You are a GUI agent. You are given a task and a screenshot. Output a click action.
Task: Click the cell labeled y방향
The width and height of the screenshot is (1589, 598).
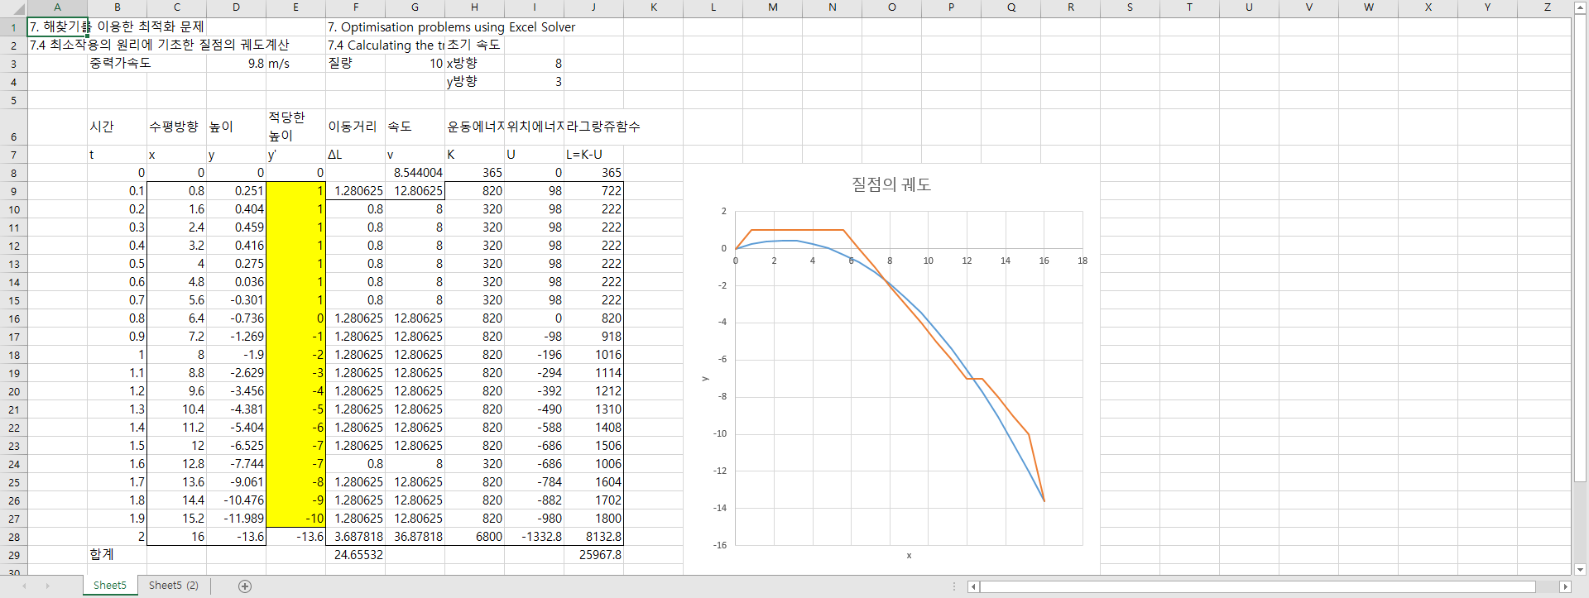coord(474,82)
